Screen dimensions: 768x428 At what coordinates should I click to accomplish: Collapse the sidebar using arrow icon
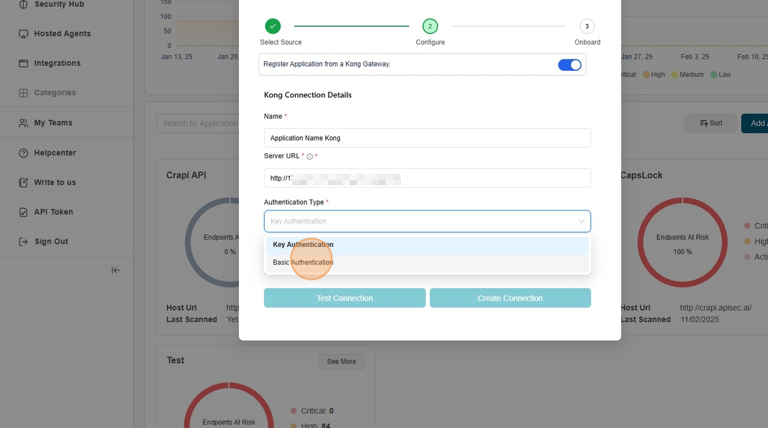pyautogui.click(x=116, y=270)
